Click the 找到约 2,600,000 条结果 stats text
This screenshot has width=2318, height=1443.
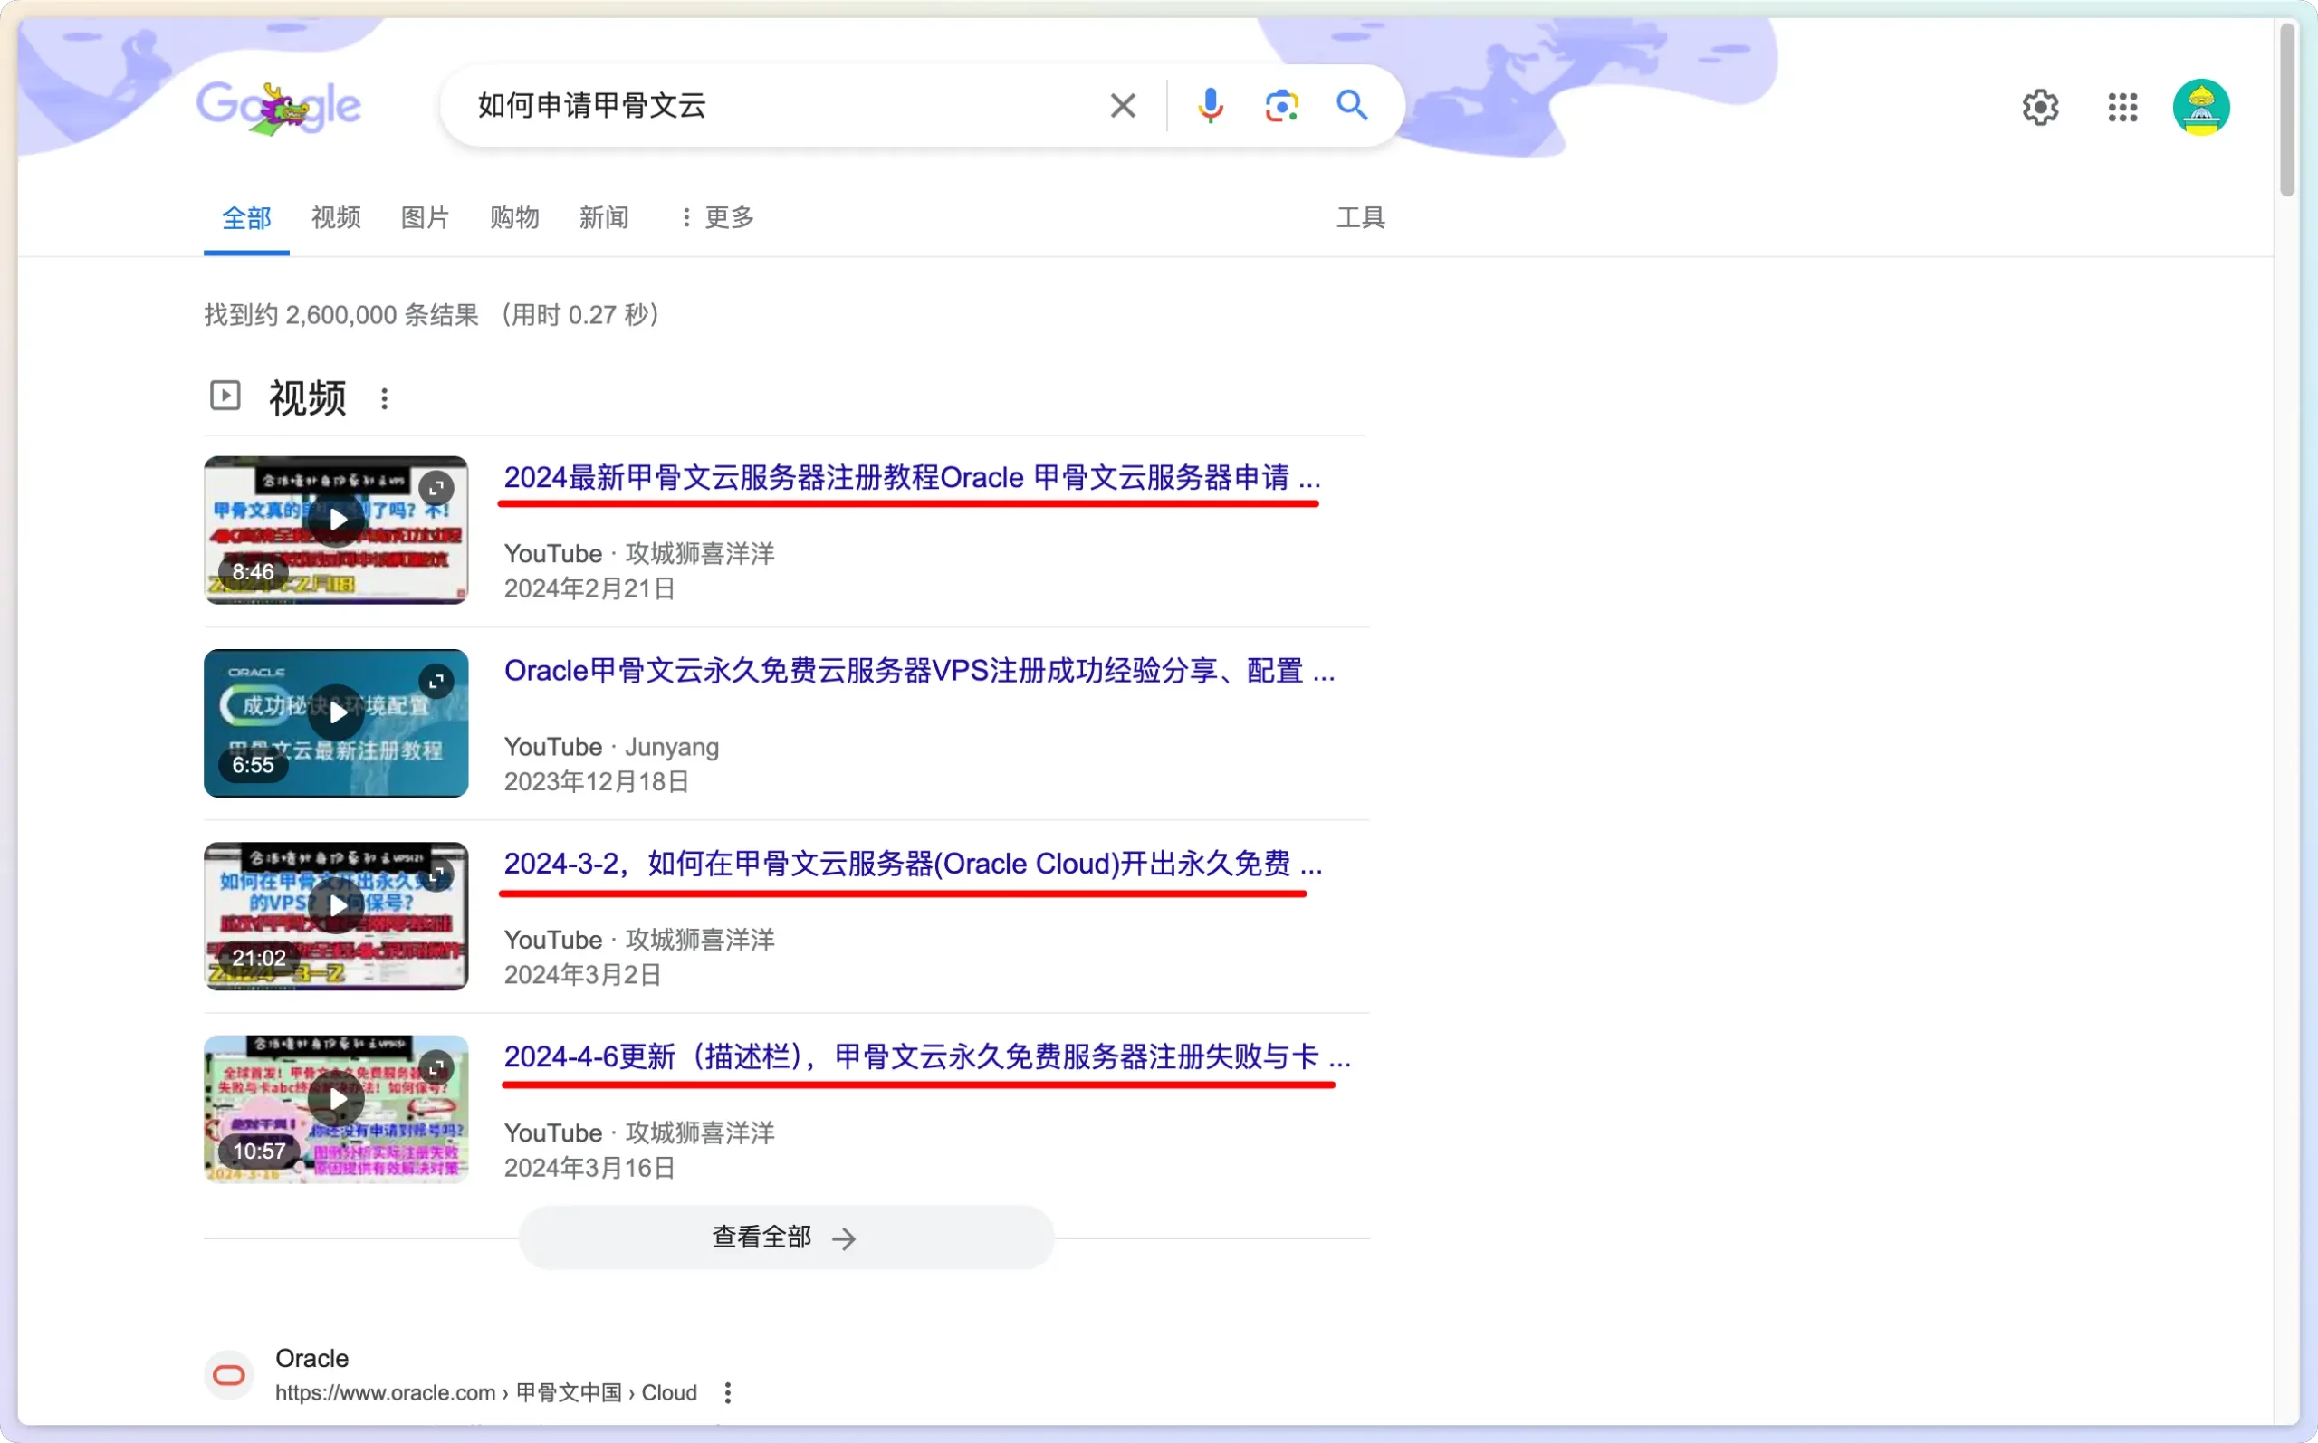point(340,315)
